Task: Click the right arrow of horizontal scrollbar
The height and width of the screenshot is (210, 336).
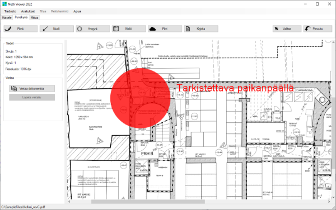Action: (x=329, y=202)
